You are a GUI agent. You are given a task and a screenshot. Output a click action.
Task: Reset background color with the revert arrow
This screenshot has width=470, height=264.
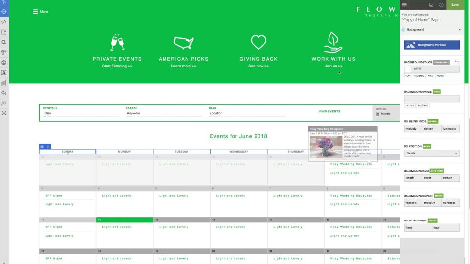click(x=457, y=62)
